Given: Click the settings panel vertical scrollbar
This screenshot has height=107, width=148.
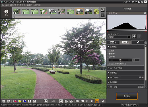Looking at the screenshot, I should coord(146,63).
